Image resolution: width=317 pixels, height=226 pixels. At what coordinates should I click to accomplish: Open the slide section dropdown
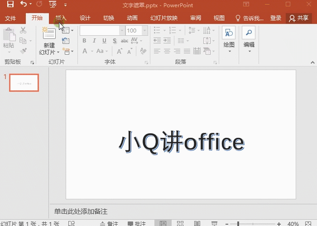pyautogui.click(x=68, y=51)
